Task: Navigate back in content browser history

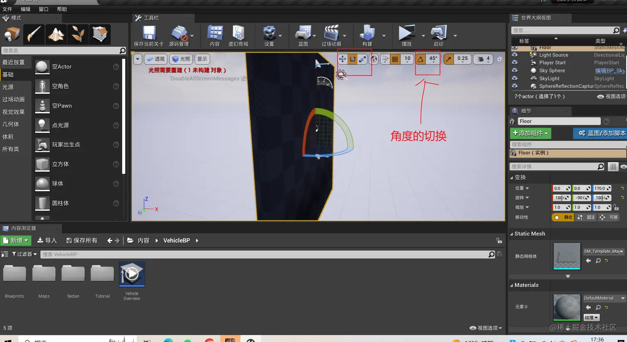Action: (x=109, y=240)
